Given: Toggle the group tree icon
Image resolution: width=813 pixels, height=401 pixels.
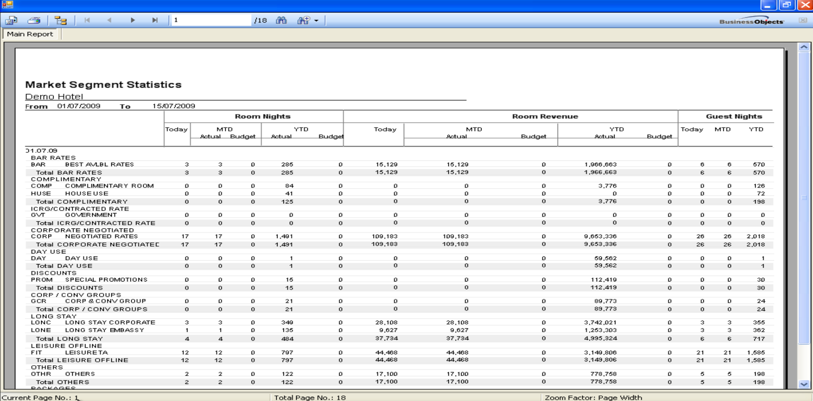Looking at the screenshot, I should point(61,20).
